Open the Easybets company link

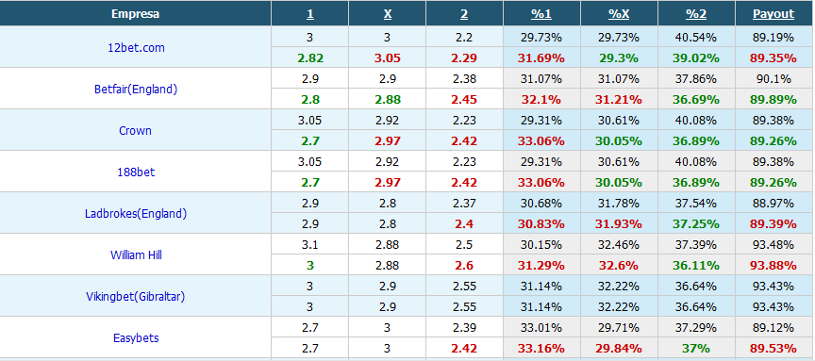136,338
